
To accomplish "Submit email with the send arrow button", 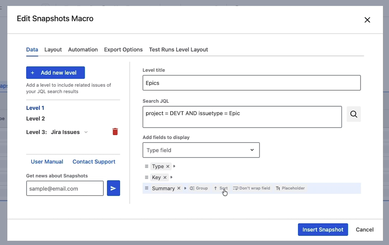I will coord(113,188).
